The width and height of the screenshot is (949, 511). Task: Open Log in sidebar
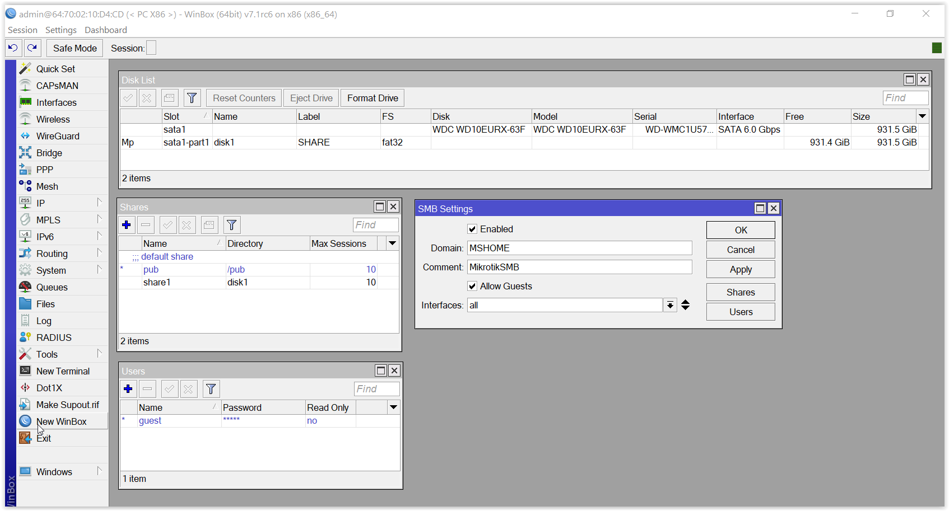[63, 321]
